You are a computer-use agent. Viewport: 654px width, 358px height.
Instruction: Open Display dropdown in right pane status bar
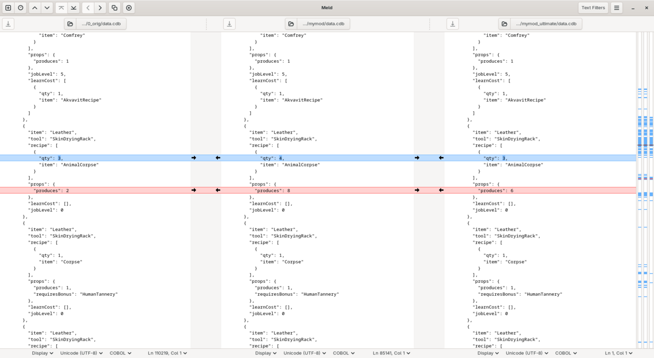[488, 353]
